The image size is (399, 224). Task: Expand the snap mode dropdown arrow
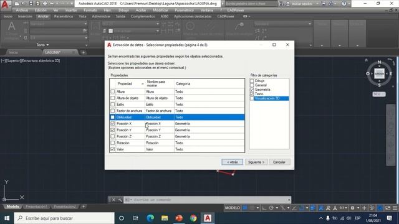258,208
